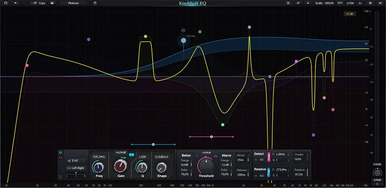Image resolution: width=386 pixels, height=188 pixels.
Task: Open the preset folder icon in top bar
Action: 6,3
